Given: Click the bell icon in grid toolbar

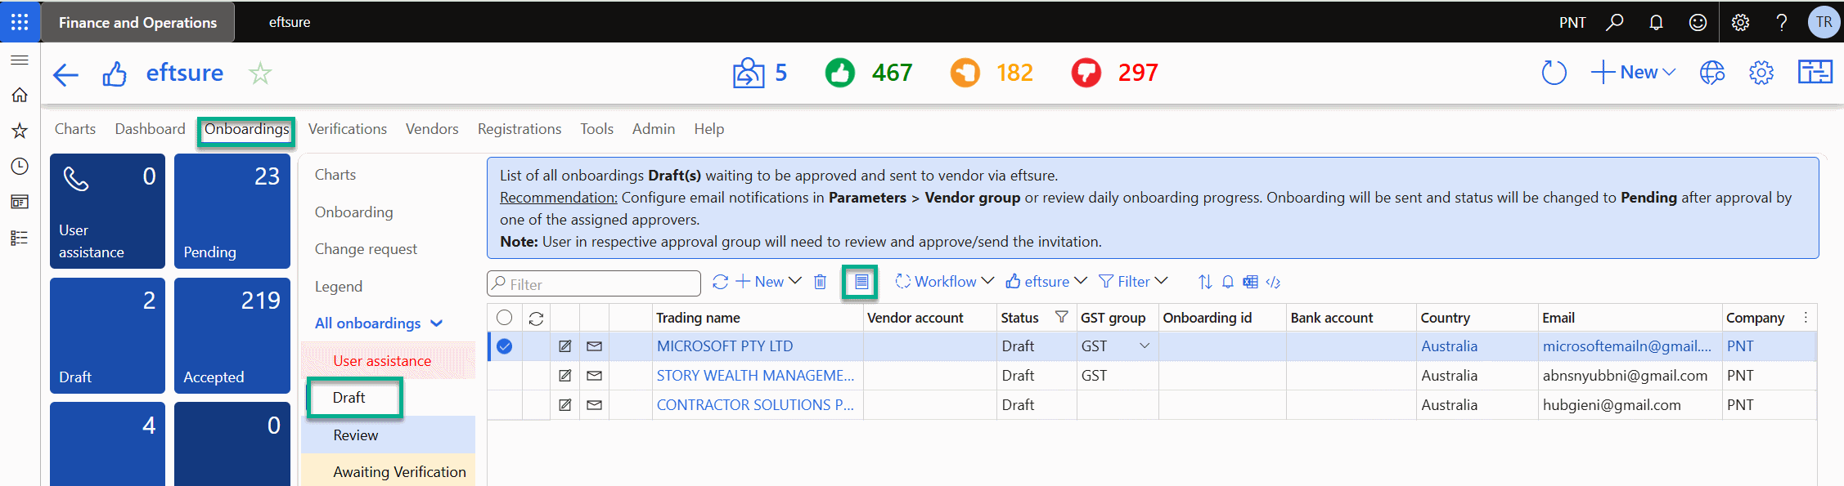Looking at the screenshot, I should coord(1228,282).
